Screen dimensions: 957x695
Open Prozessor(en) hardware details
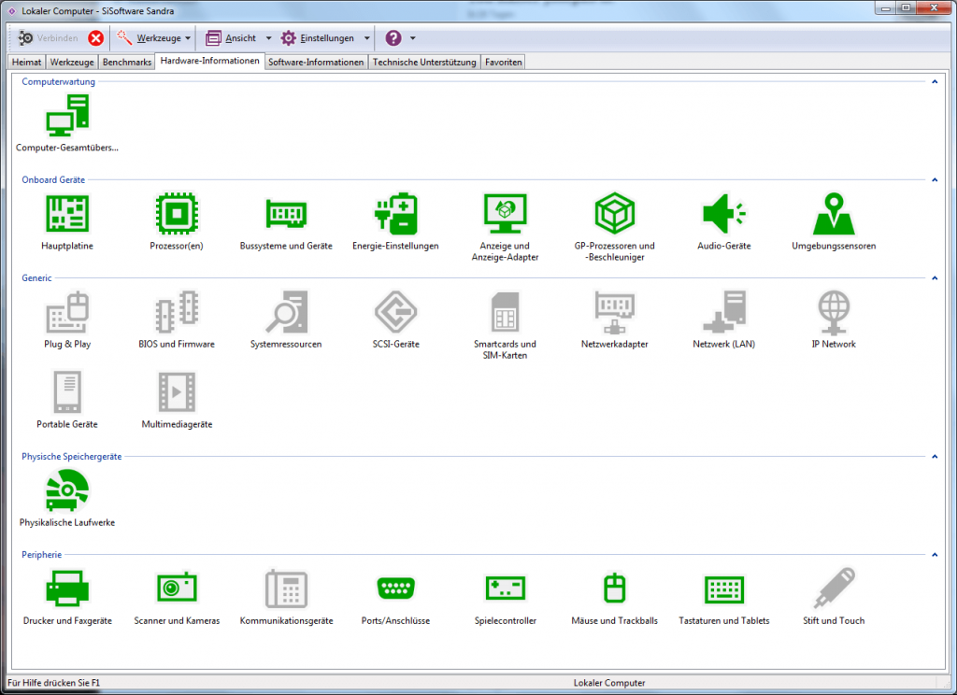pyautogui.click(x=176, y=215)
